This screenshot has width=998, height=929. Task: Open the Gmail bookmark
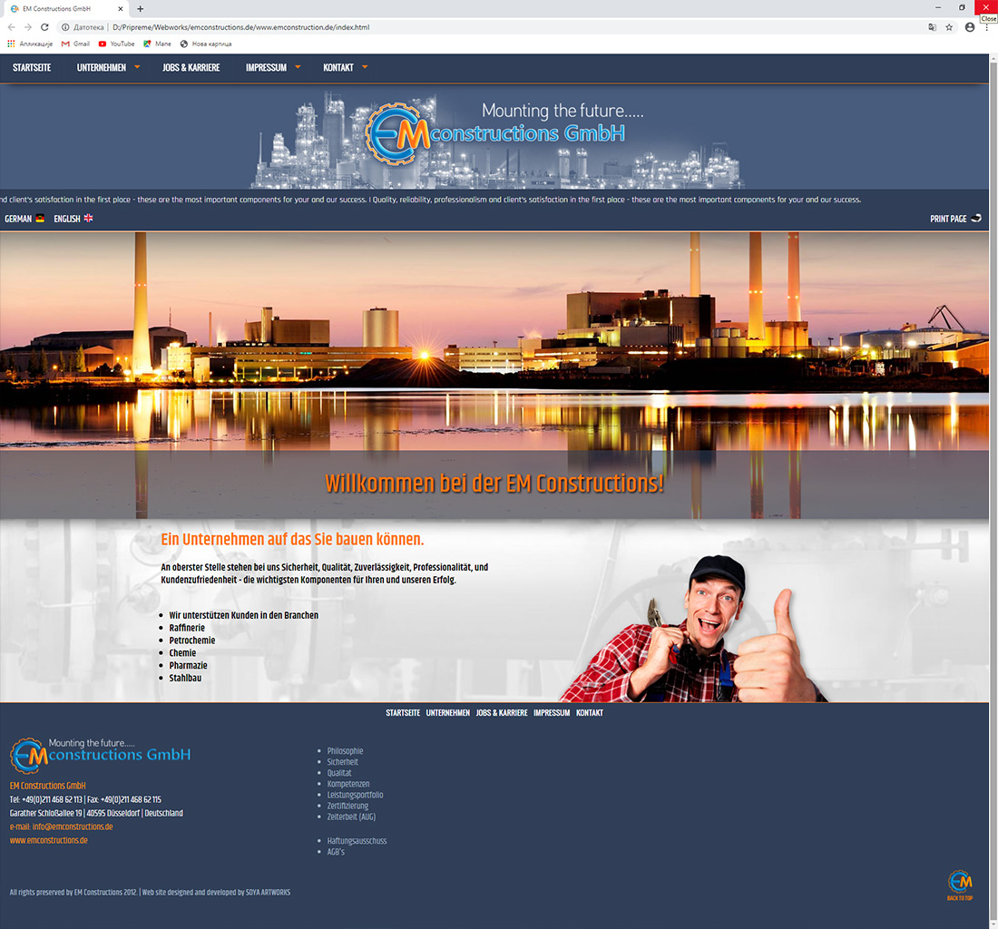75,44
